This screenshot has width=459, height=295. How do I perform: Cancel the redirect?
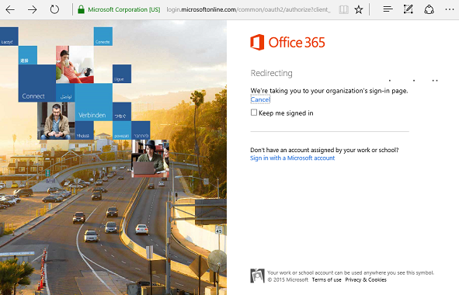pyautogui.click(x=260, y=99)
